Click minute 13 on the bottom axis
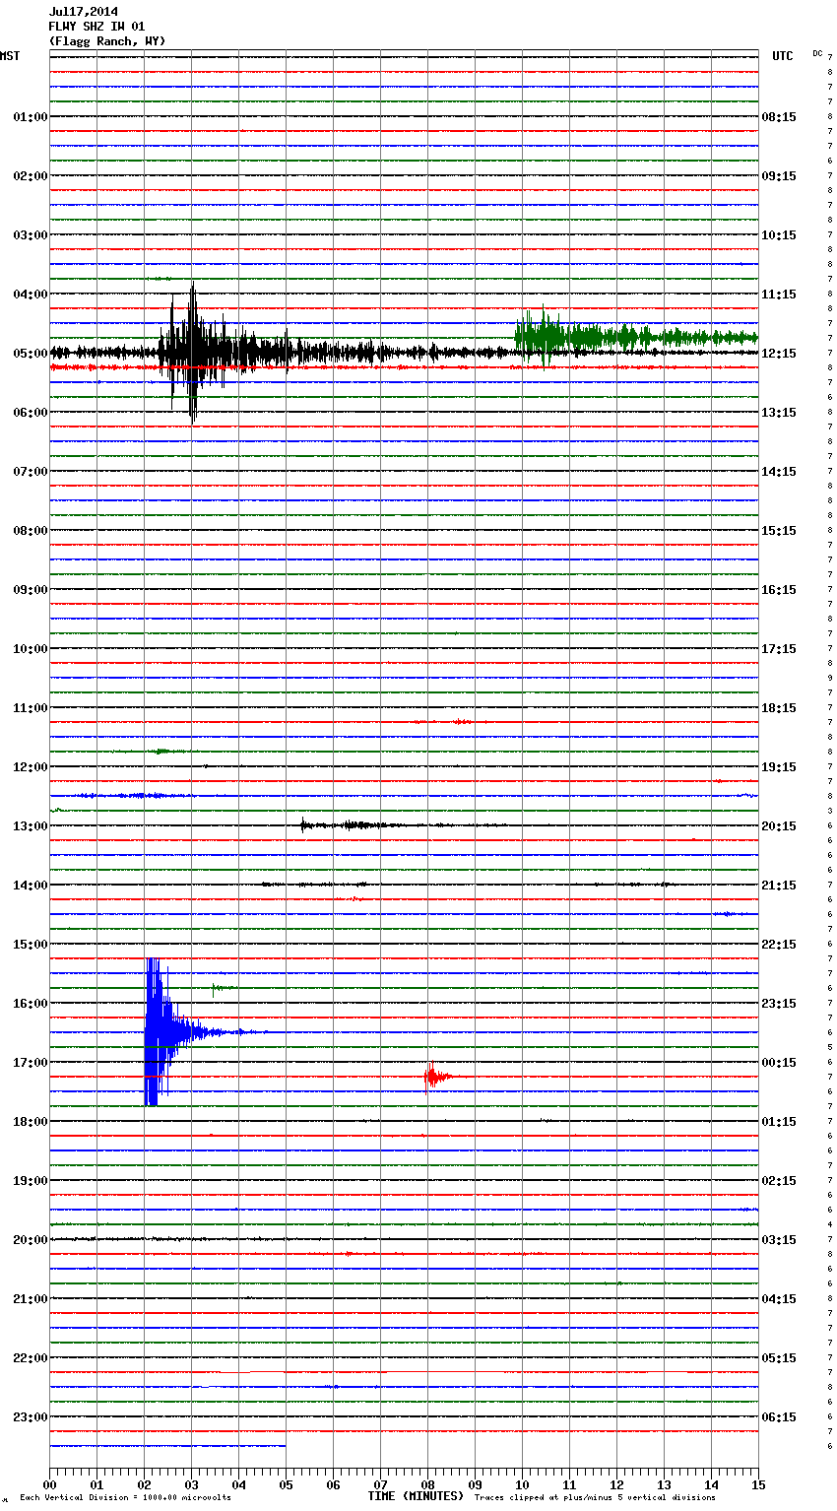837x1511 pixels. pyautogui.click(x=664, y=1484)
